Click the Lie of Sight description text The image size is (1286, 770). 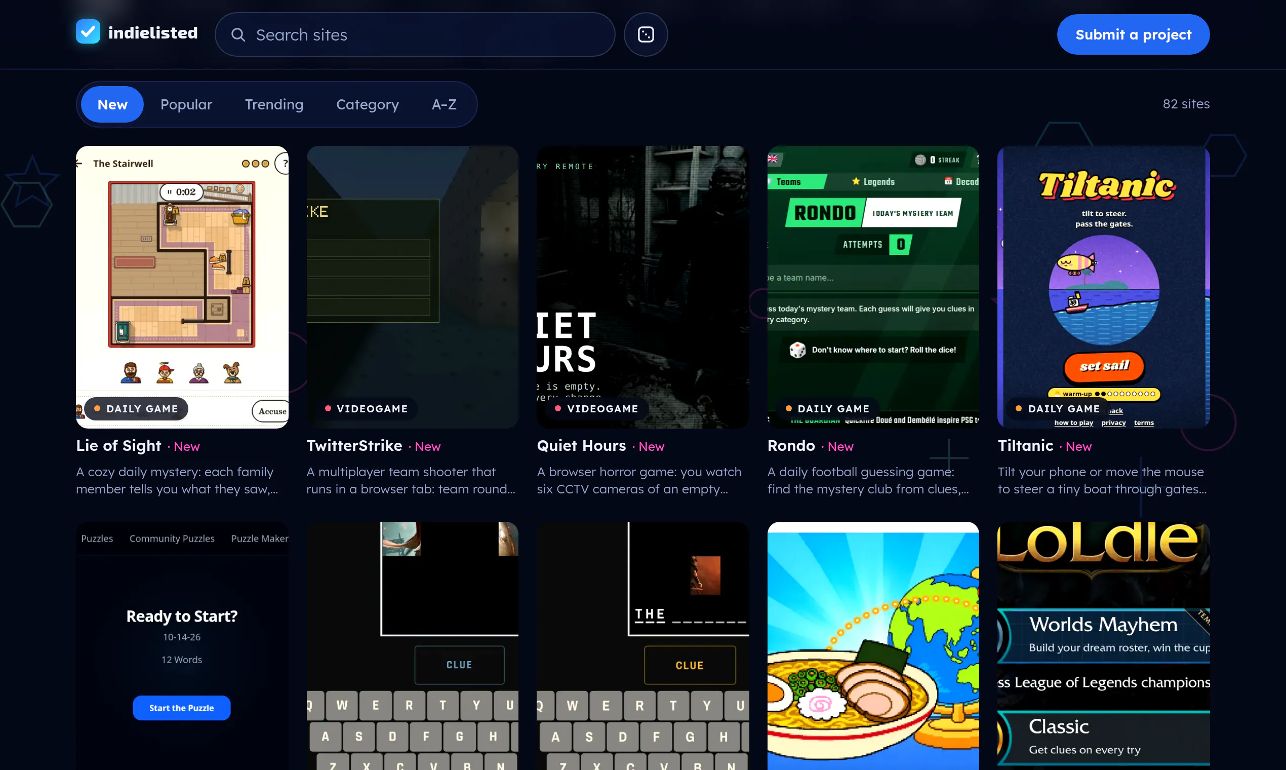click(x=177, y=480)
